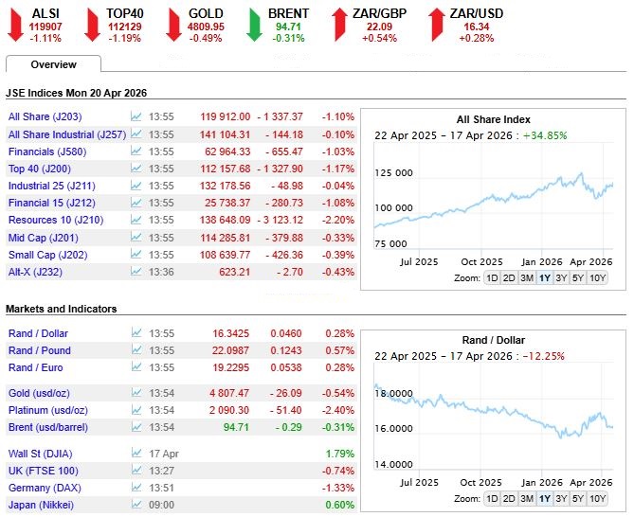The width and height of the screenshot is (634, 517).
Task: Choose 1D zoom on Rand / Dollar chart
Action: point(492,499)
